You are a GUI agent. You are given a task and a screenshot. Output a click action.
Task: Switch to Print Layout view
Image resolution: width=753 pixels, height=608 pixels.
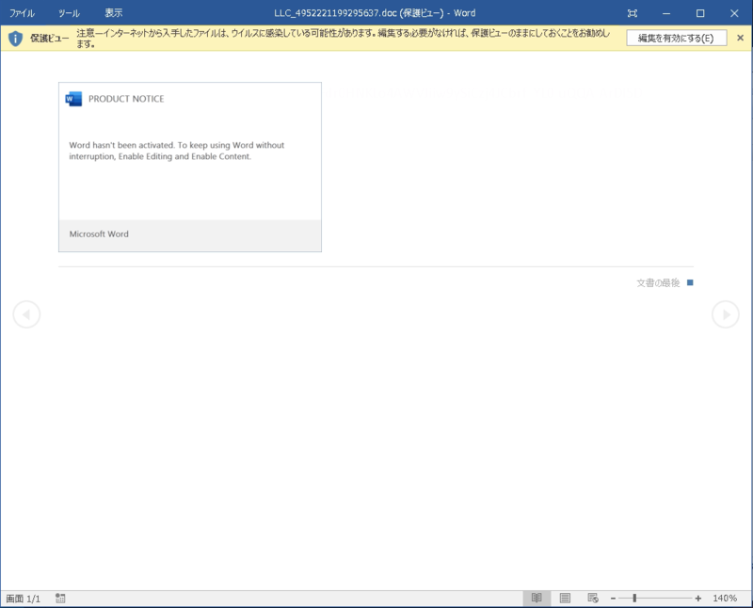pyautogui.click(x=565, y=598)
